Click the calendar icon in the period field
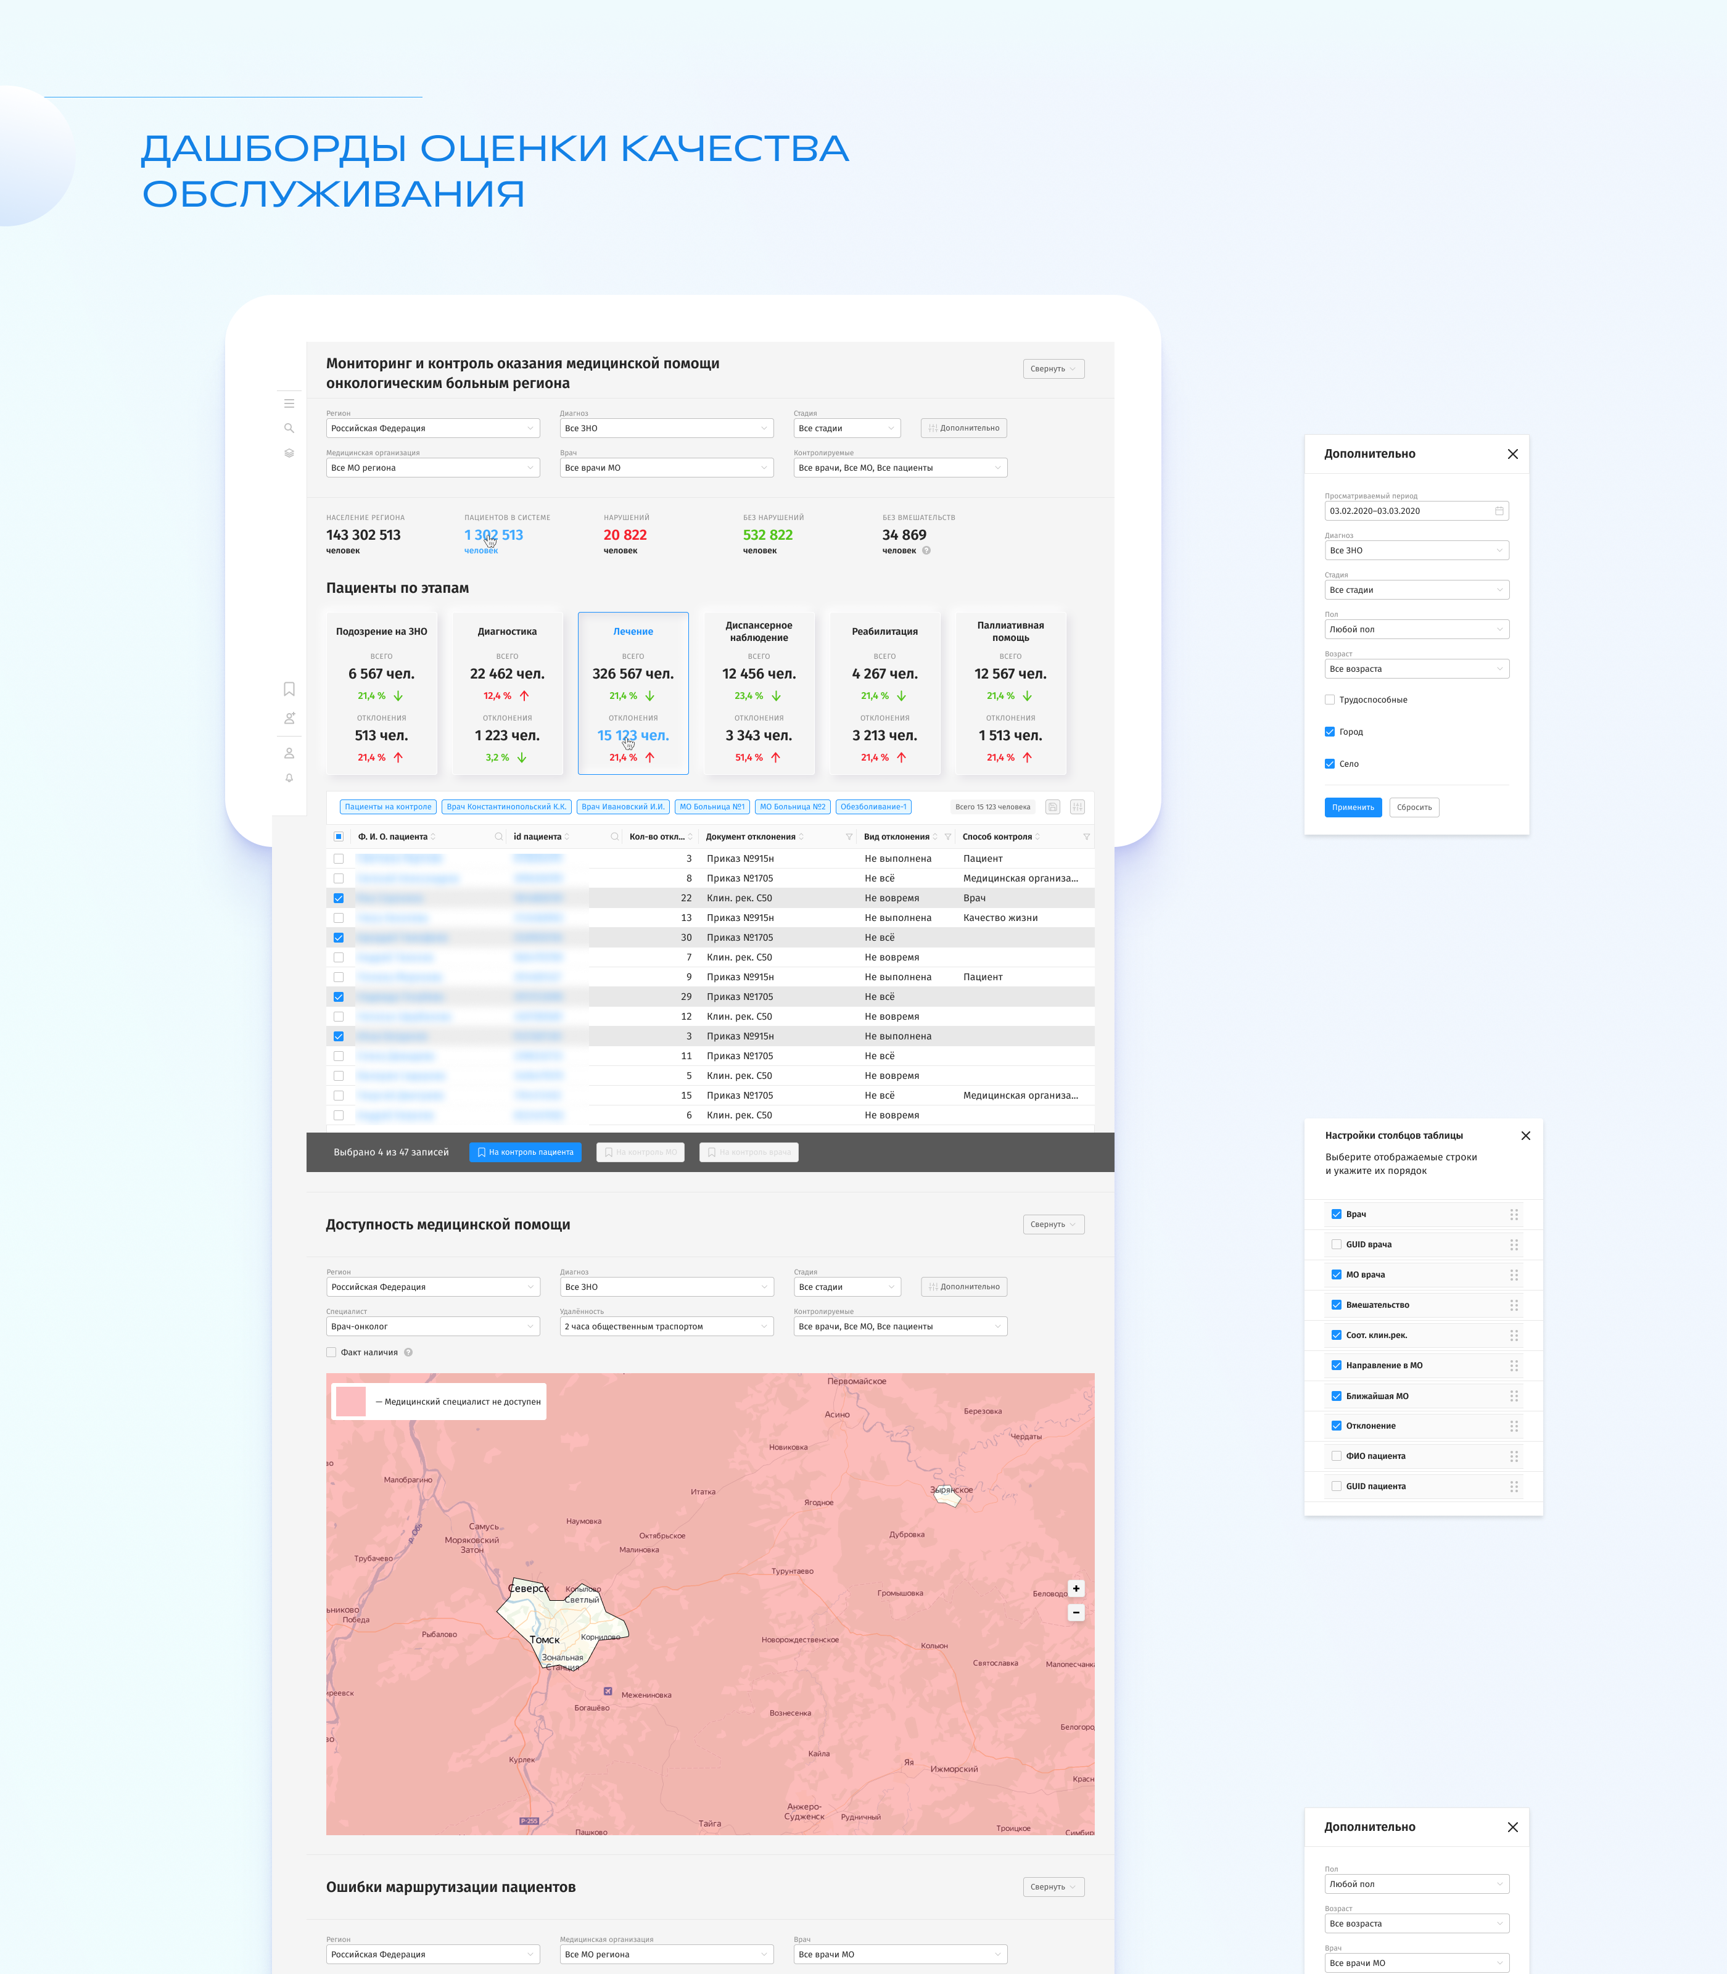Screen dimensions: 1727x1974 pyautogui.click(x=1499, y=511)
